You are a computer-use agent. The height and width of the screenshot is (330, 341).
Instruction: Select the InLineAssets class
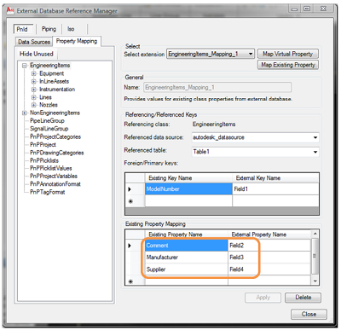(54, 81)
